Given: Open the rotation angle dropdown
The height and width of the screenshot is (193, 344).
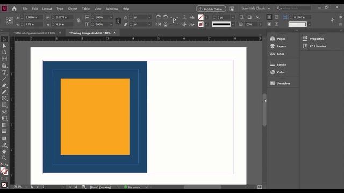Looking at the screenshot, I should pyautogui.click(x=149, y=17).
